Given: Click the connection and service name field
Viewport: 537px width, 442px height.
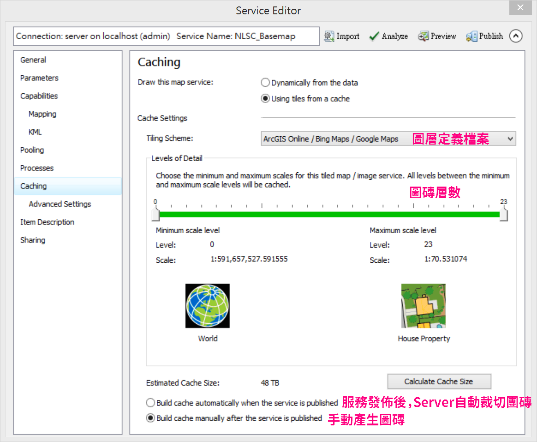Looking at the screenshot, I should [166, 36].
